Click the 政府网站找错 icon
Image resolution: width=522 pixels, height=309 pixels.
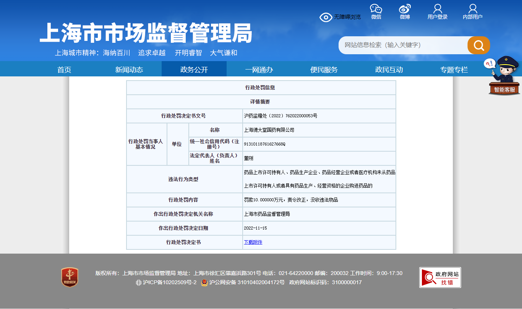(x=440, y=277)
